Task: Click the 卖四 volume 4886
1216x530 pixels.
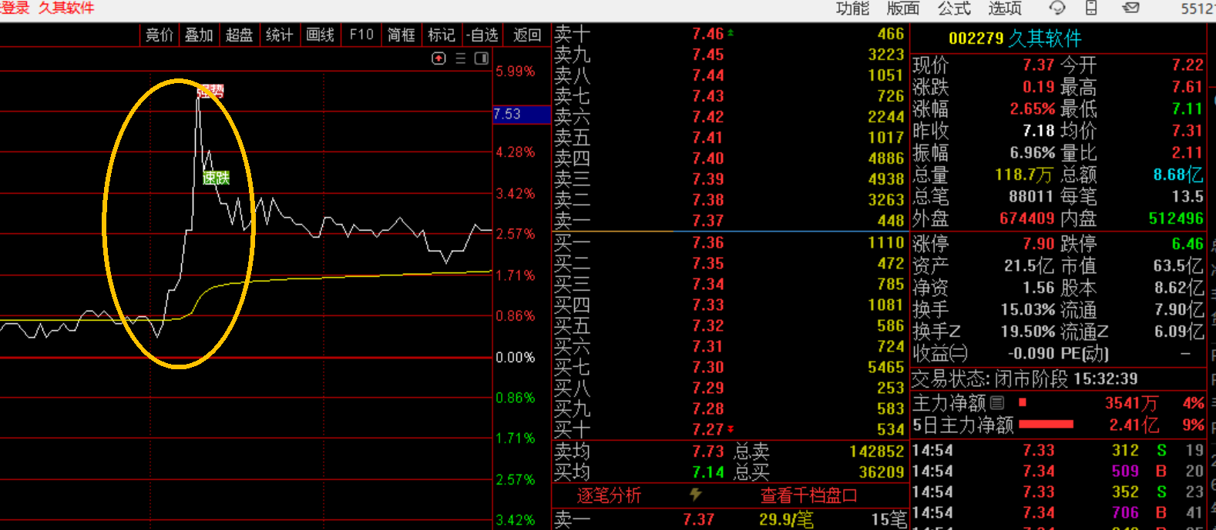Action: [x=885, y=158]
